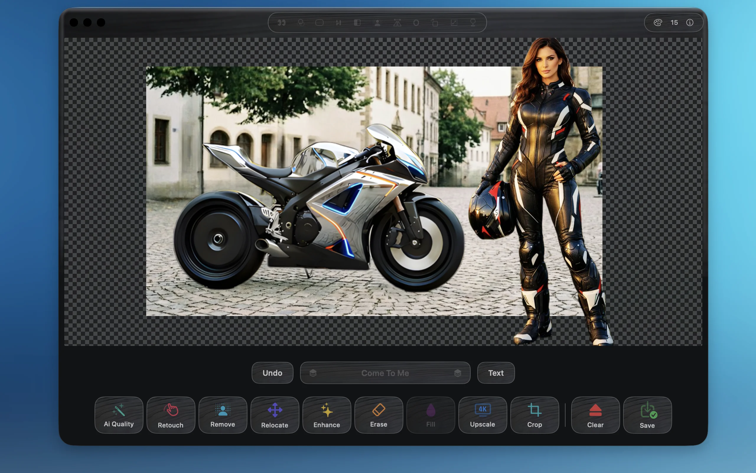Pick the Relocate arrows tool

click(275, 415)
